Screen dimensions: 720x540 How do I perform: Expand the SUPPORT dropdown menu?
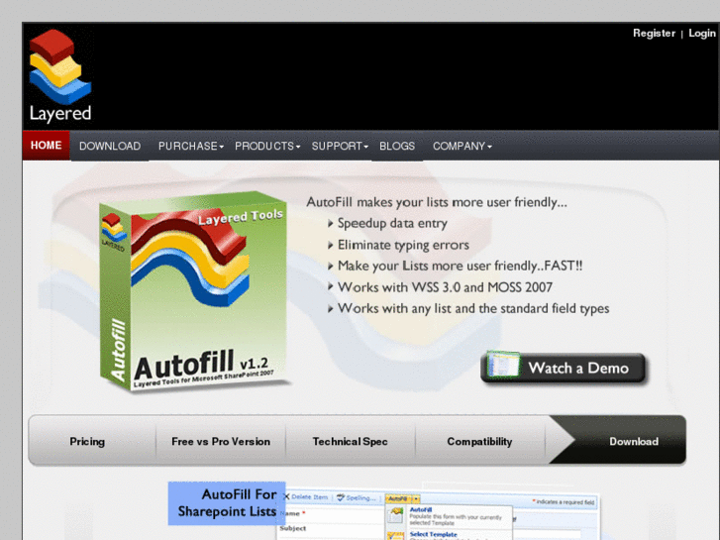point(340,146)
